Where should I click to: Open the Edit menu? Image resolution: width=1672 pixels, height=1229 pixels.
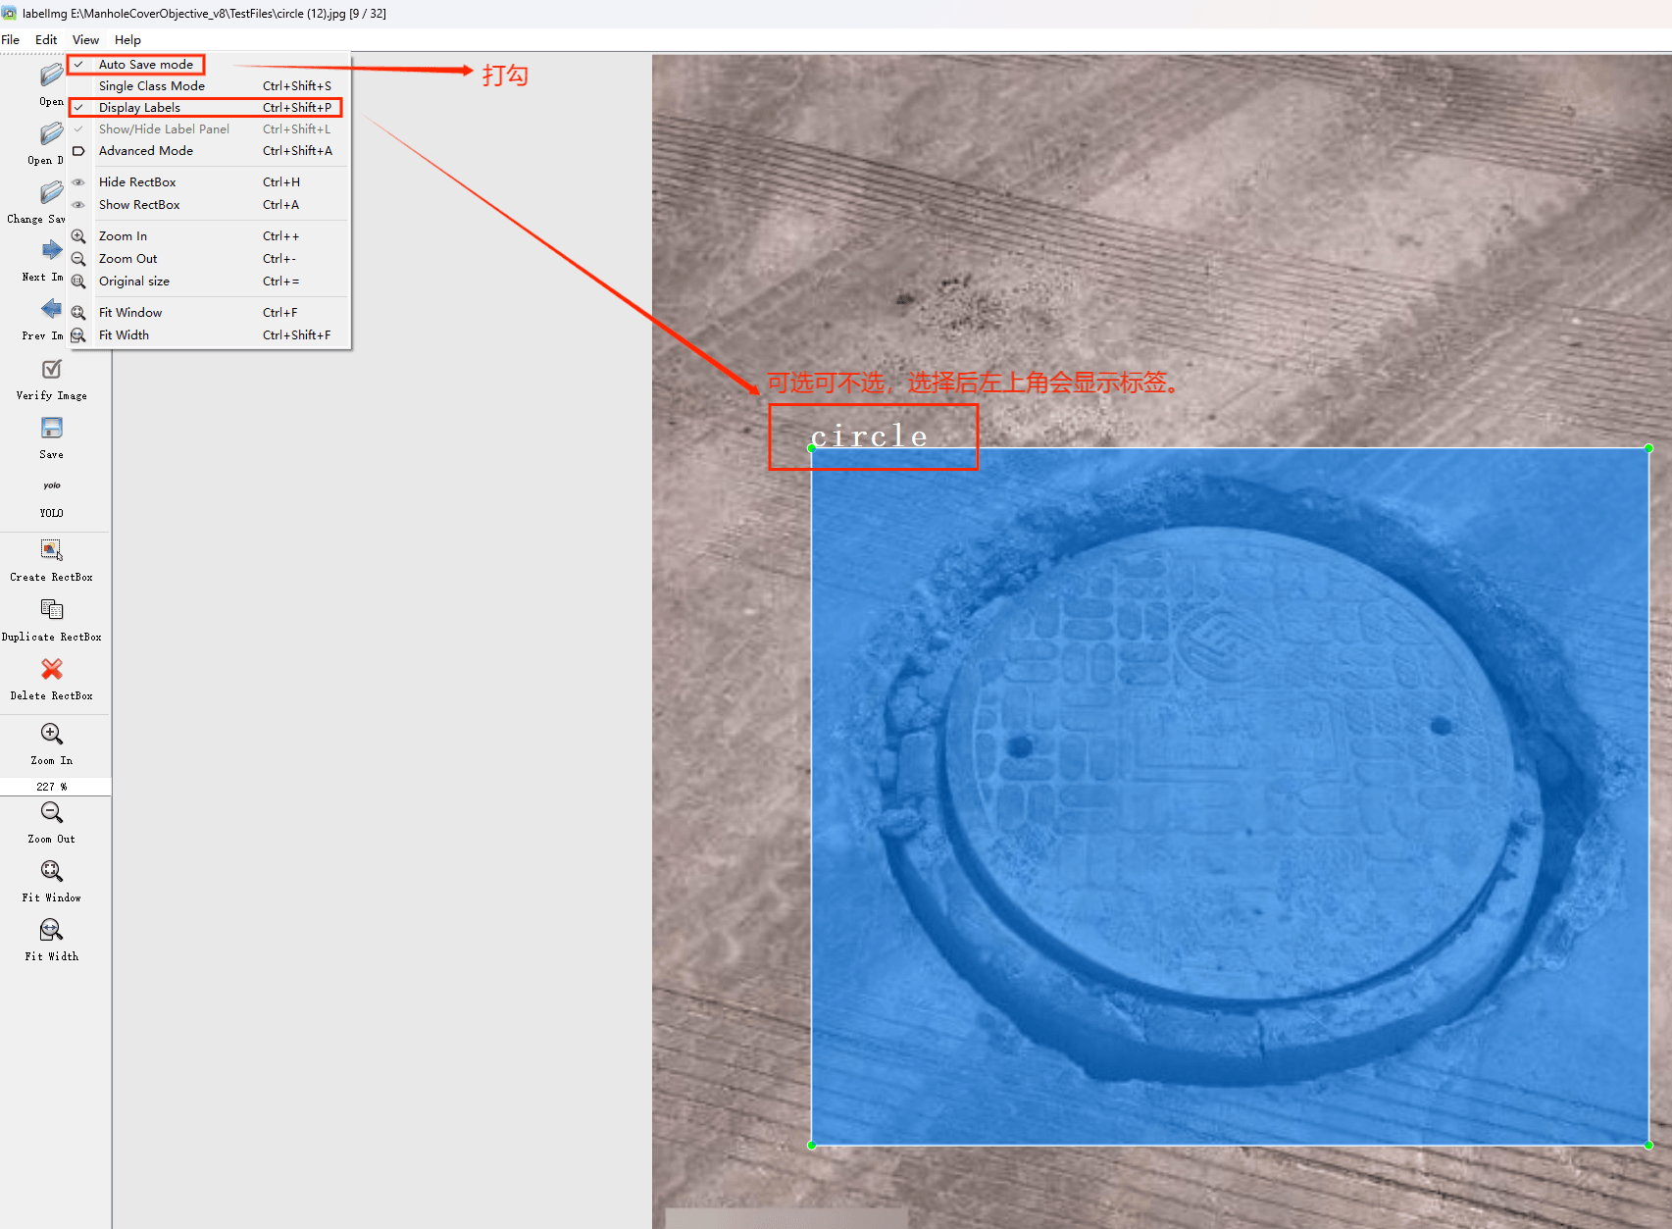click(x=46, y=40)
